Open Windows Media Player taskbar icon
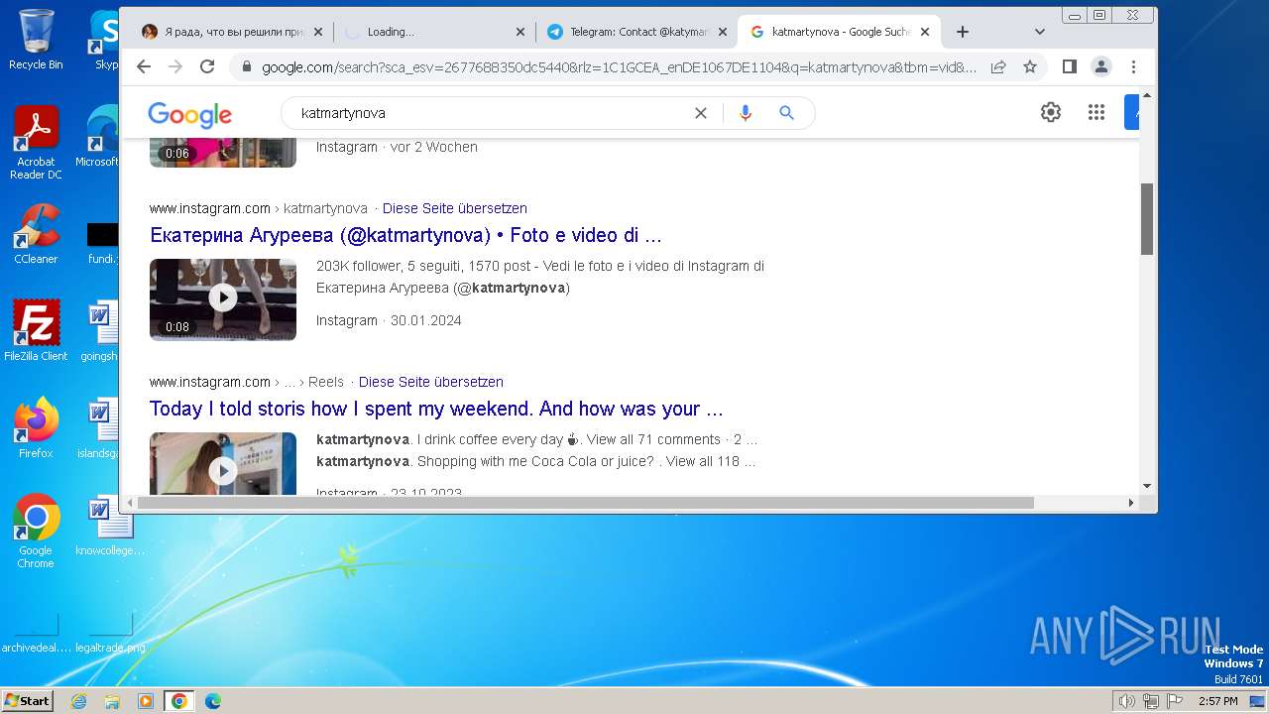 [x=146, y=701]
